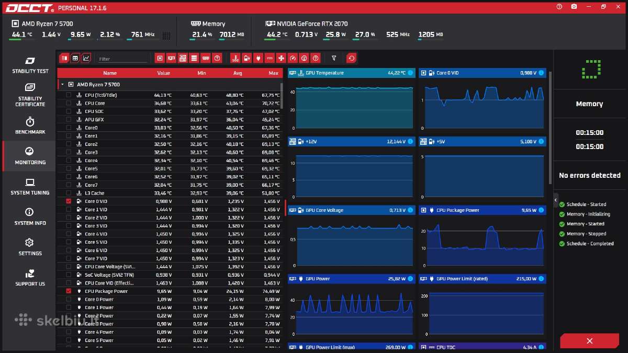This screenshot has width=628, height=353.
Task: Switch to the grid layout view icon
Action: click(x=75, y=58)
